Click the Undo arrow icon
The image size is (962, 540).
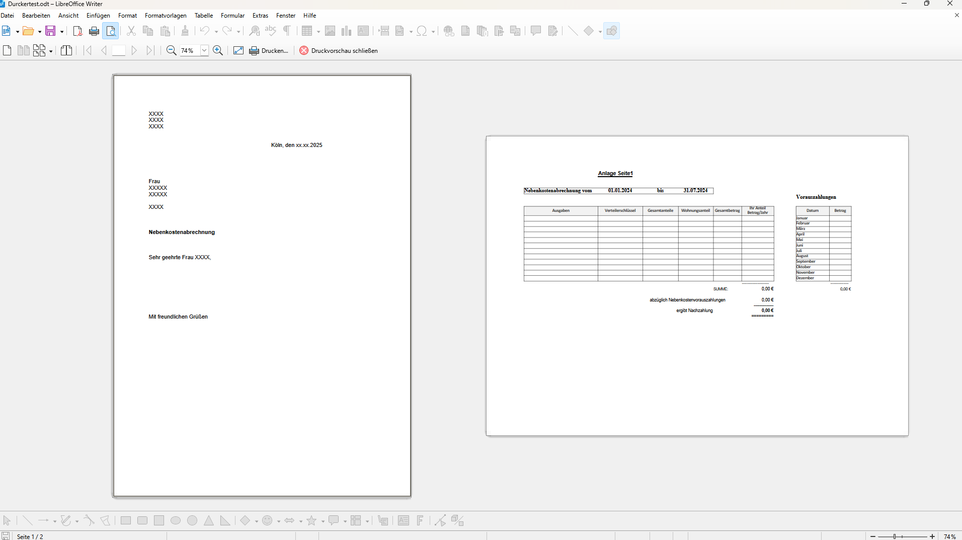(204, 31)
